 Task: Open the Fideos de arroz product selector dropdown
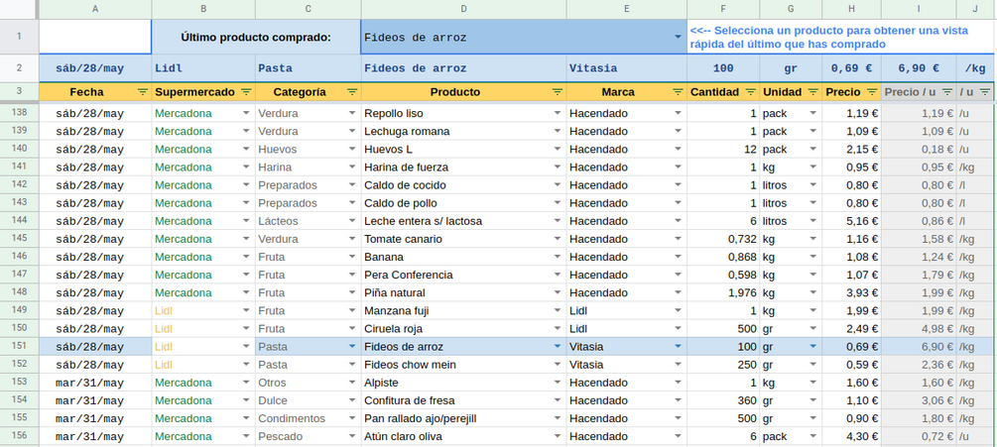(x=678, y=37)
